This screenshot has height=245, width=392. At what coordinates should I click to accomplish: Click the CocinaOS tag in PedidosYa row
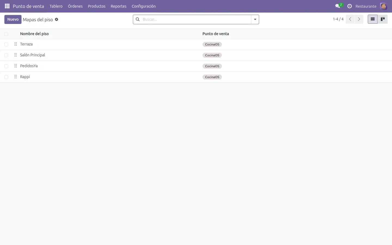click(x=212, y=66)
